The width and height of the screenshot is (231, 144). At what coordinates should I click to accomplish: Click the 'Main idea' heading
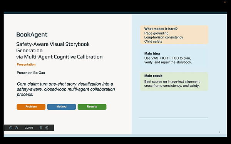(x=152, y=53)
